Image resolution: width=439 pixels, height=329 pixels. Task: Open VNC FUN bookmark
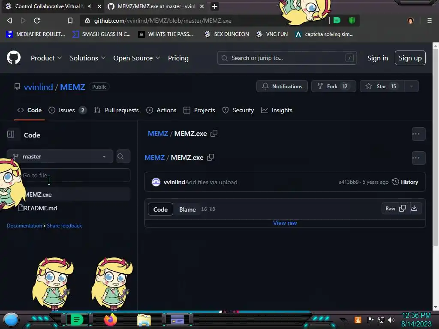pyautogui.click(x=272, y=34)
